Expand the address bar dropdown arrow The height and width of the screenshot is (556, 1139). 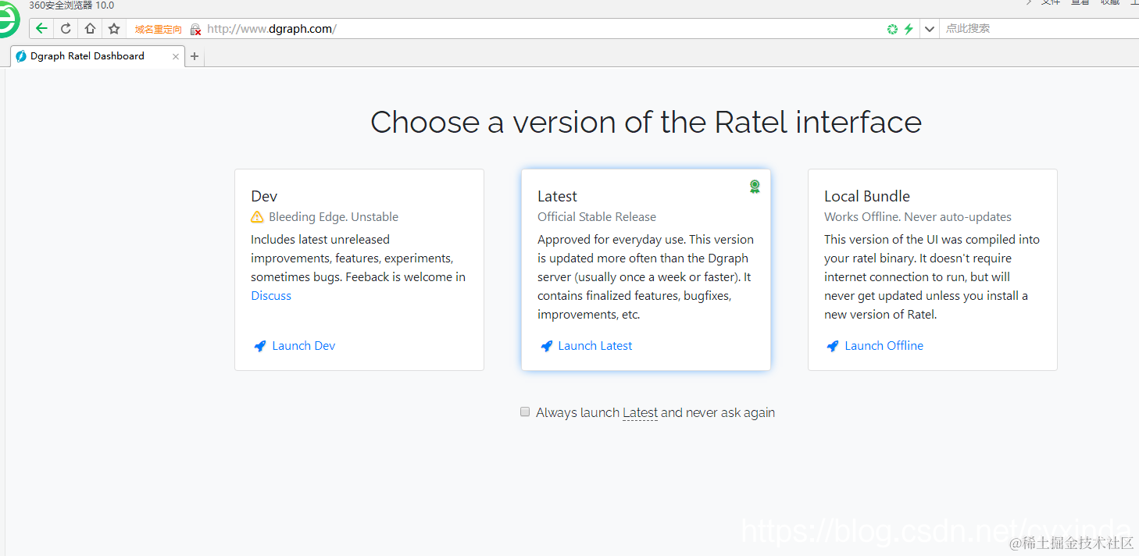929,29
